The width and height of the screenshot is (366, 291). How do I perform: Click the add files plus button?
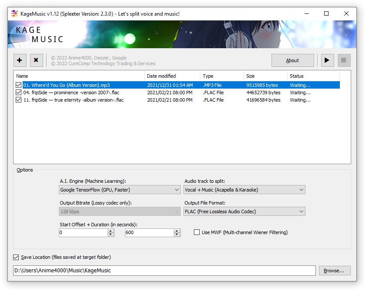(20, 60)
